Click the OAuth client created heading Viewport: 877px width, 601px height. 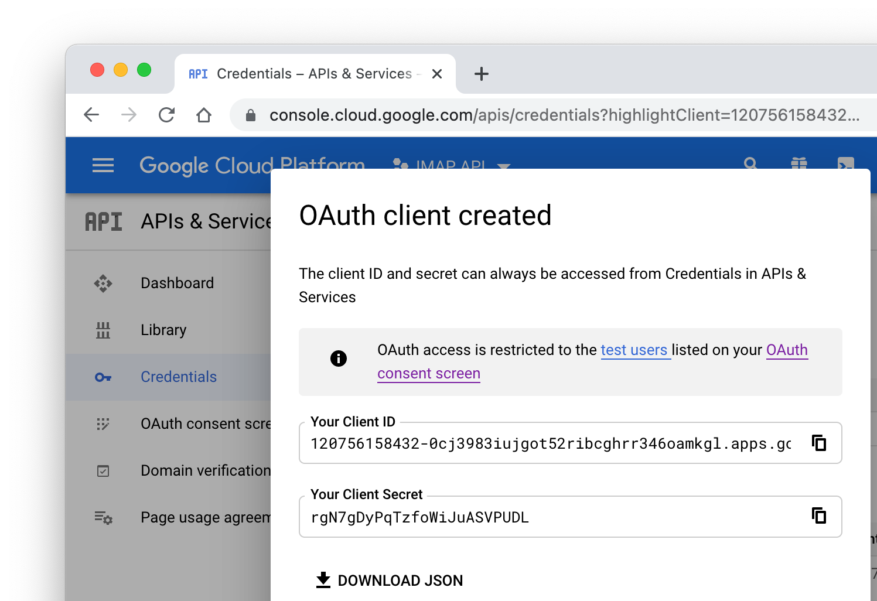click(425, 216)
